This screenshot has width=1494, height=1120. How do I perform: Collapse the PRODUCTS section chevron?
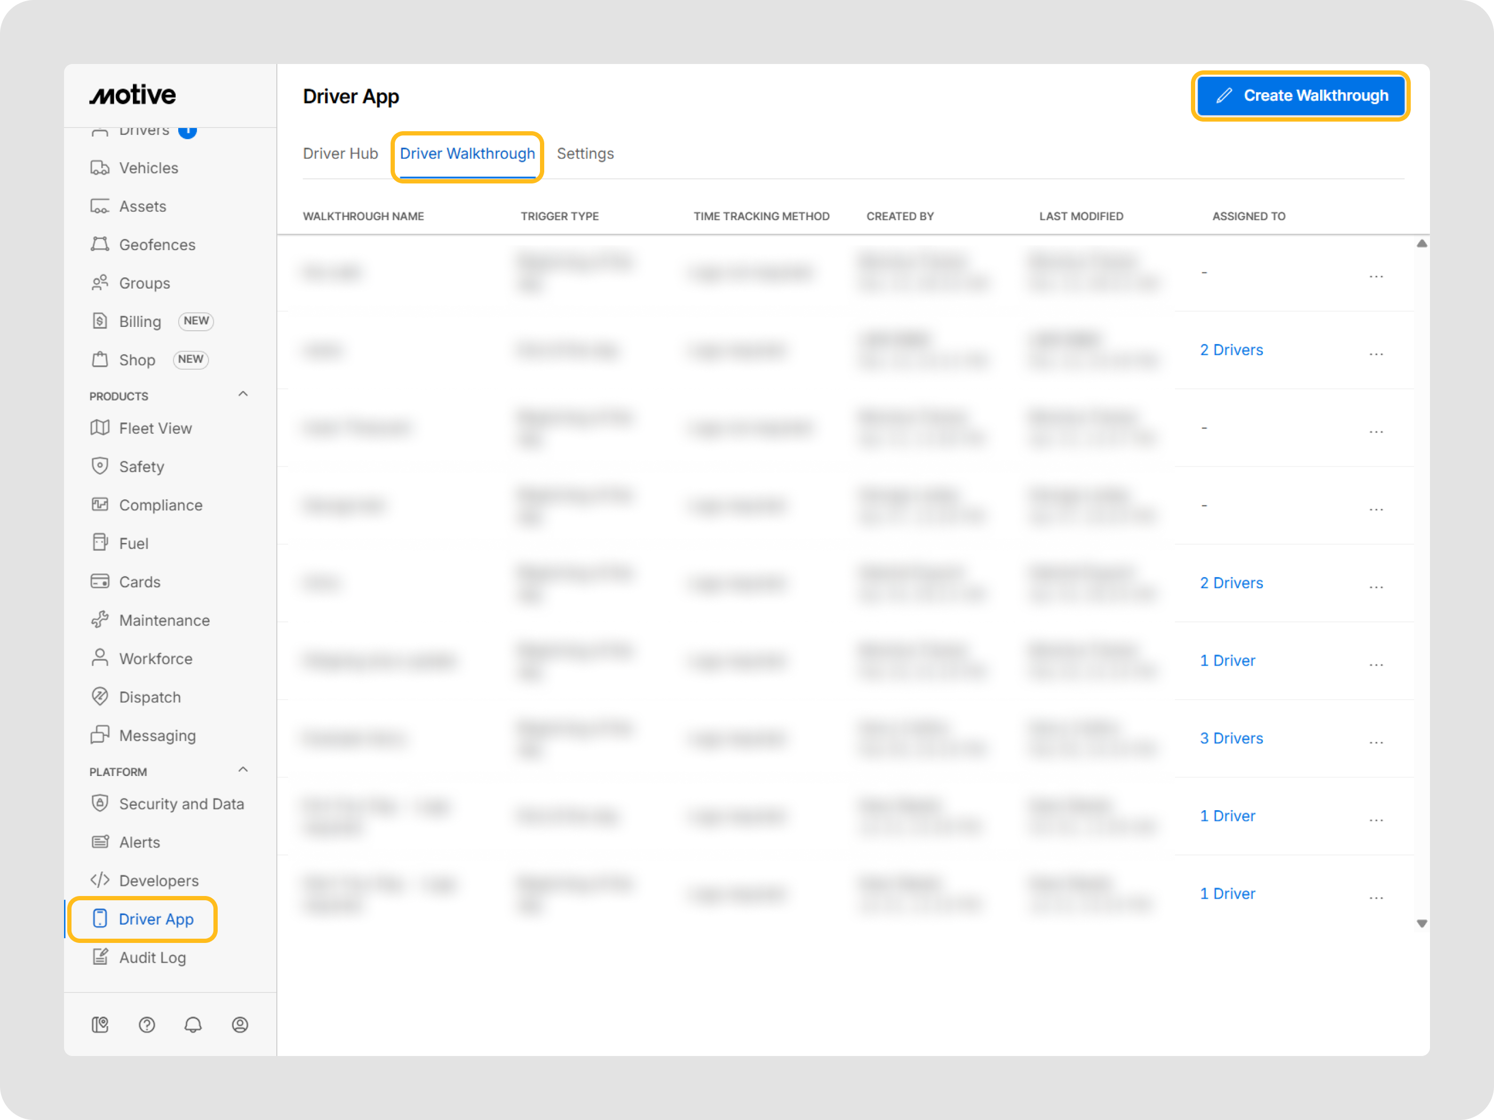(x=243, y=394)
